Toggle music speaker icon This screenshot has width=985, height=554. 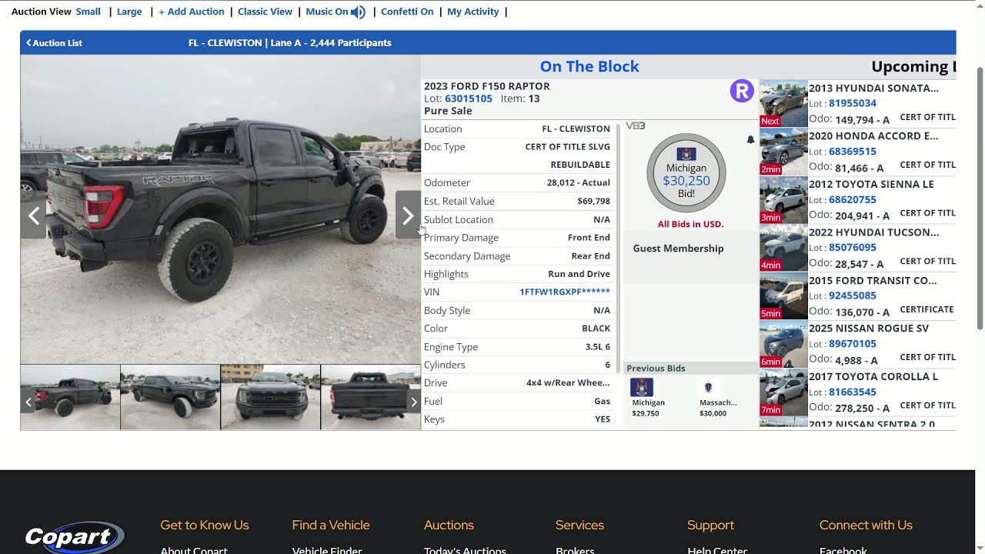pyautogui.click(x=358, y=12)
